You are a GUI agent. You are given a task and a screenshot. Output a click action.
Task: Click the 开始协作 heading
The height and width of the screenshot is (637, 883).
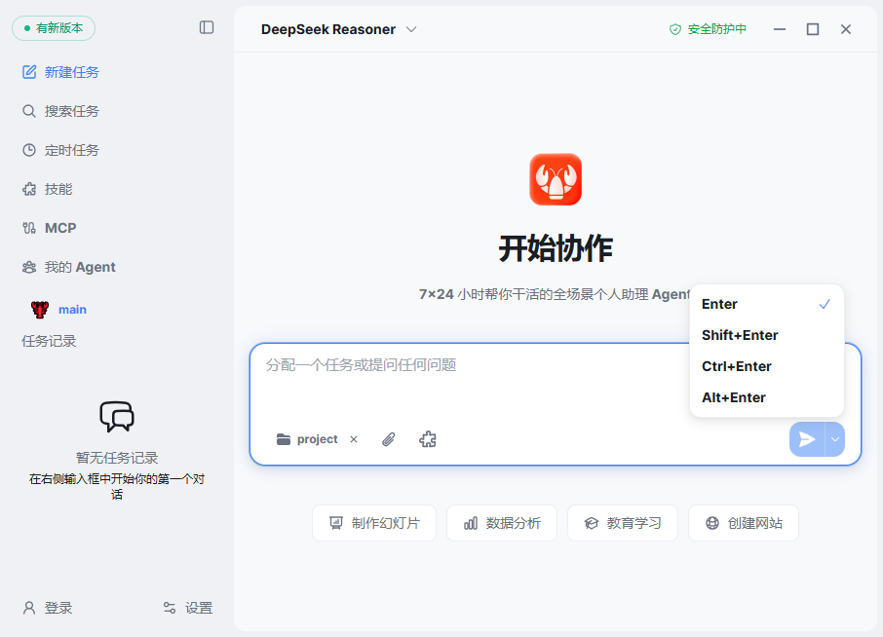[x=556, y=248]
